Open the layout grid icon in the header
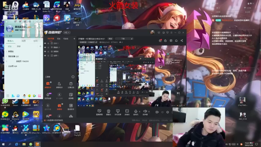261x147 pixels. [x=171, y=41]
